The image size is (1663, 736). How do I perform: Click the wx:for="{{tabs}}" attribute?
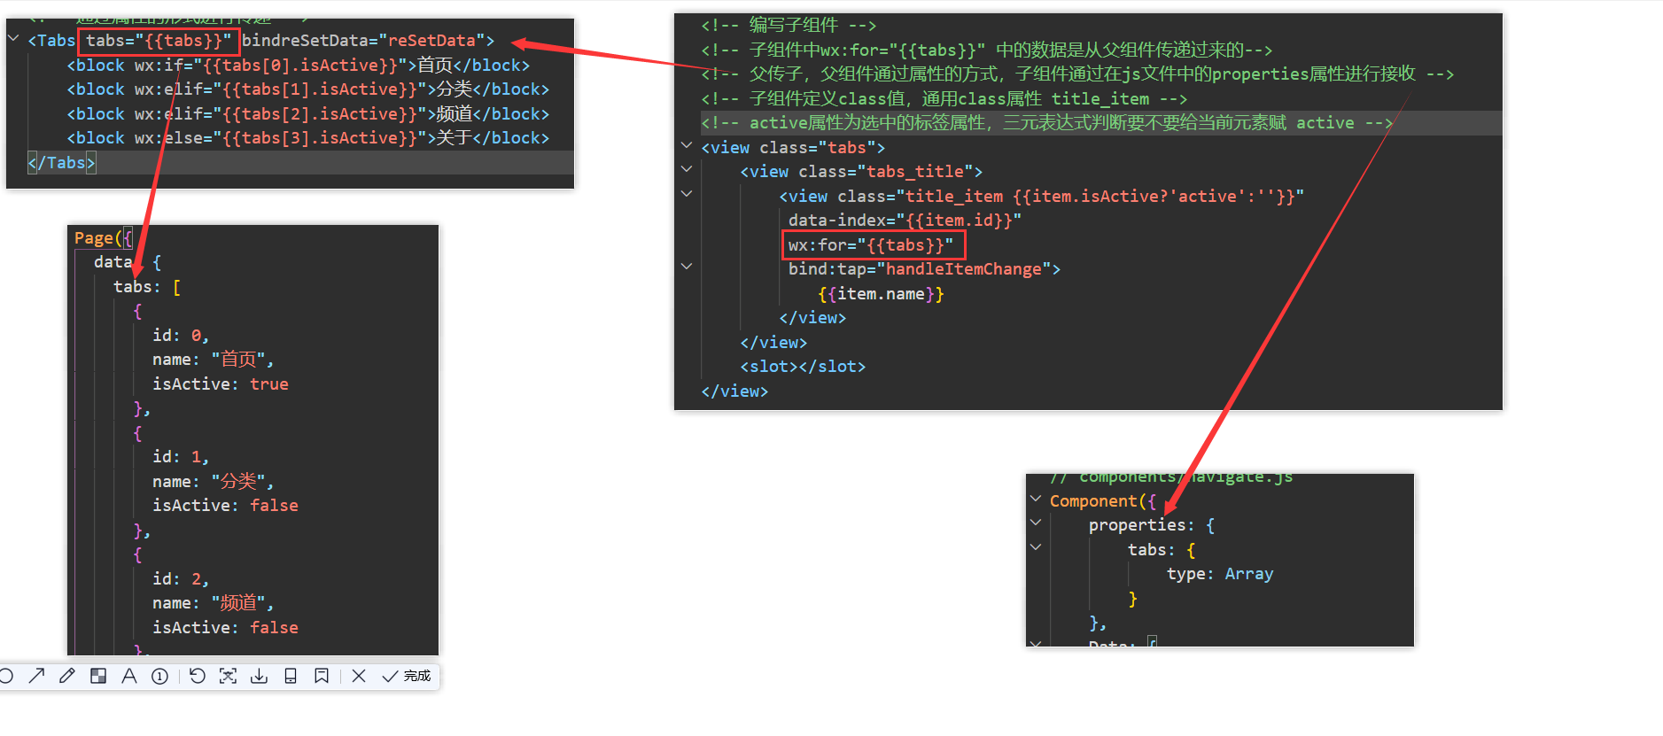click(871, 245)
